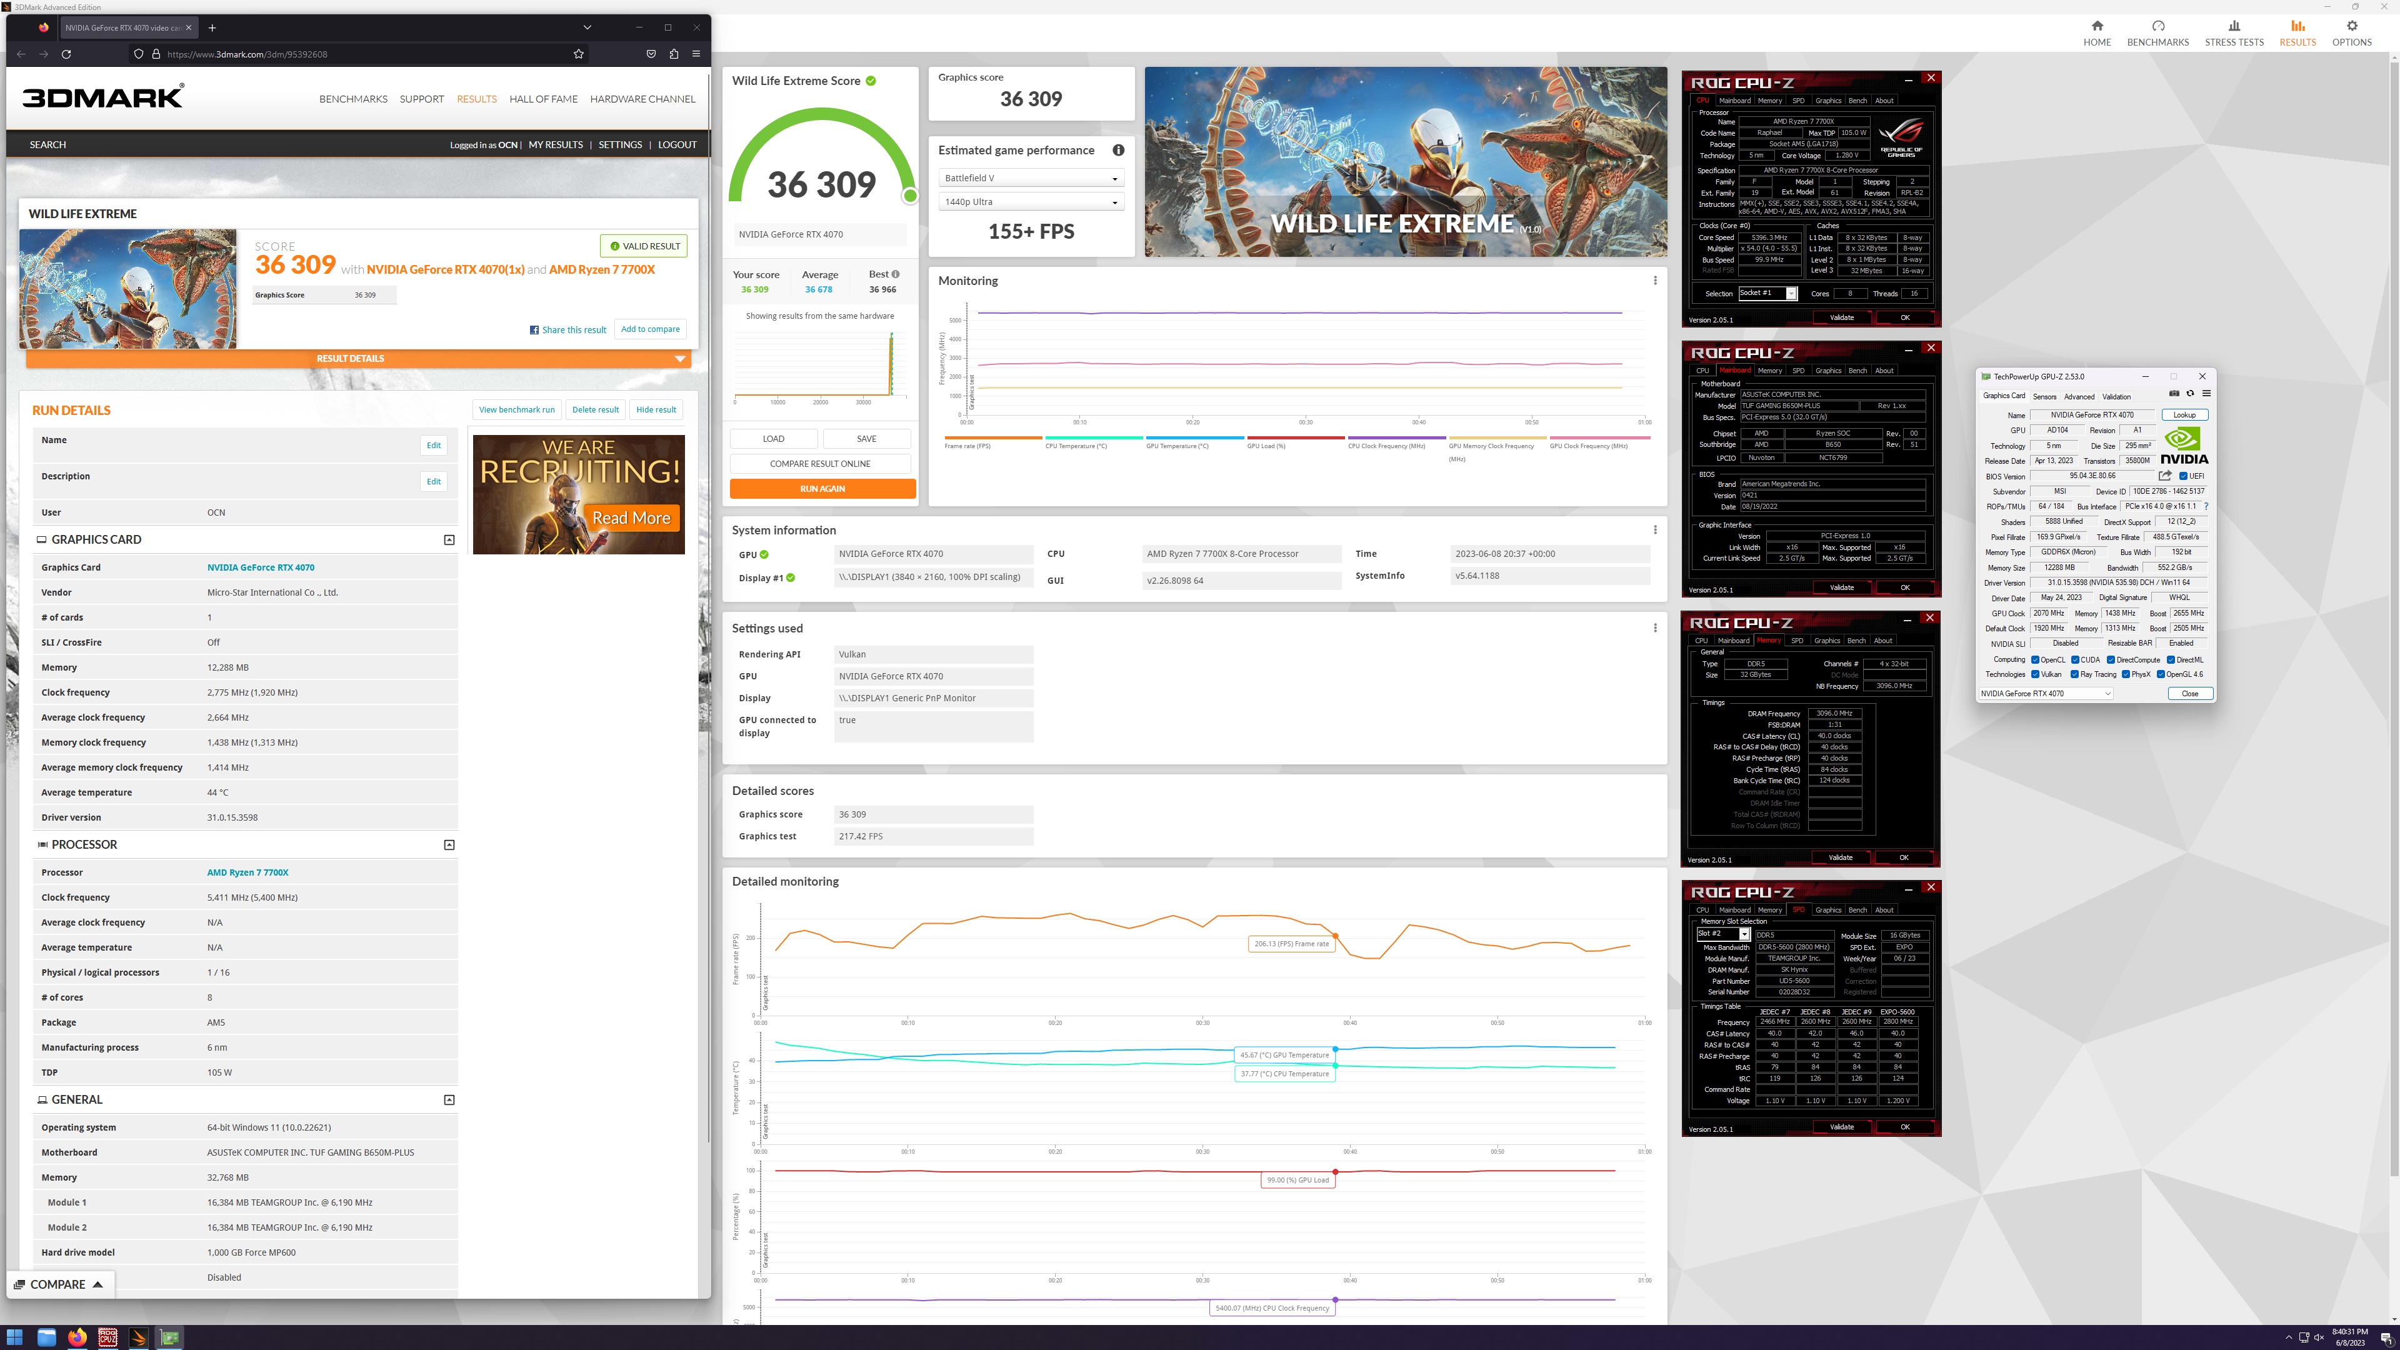Open GPU selection dropdown in GPU-Z

click(2045, 694)
